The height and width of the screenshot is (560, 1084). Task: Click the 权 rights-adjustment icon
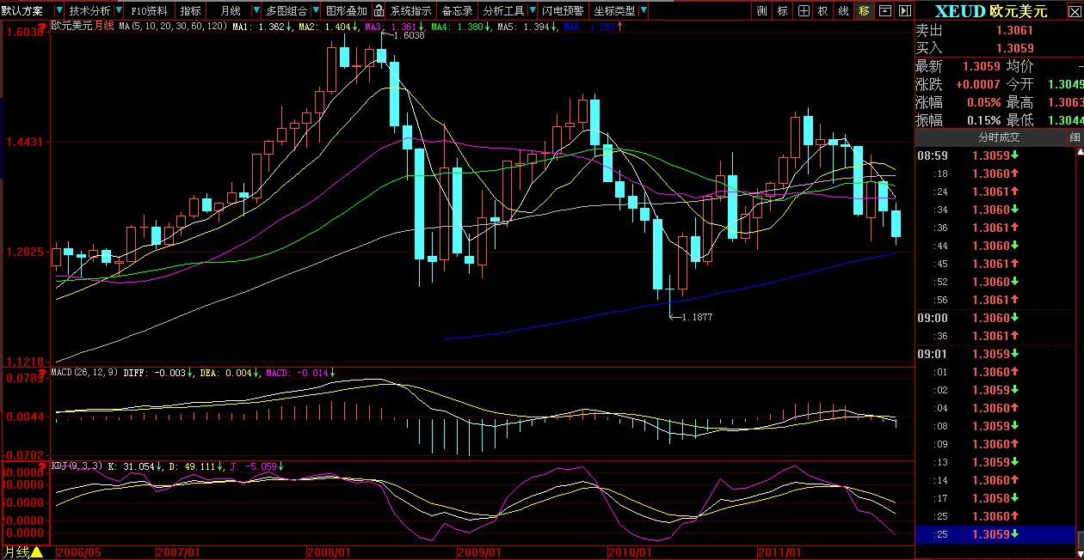coord(823,11)
